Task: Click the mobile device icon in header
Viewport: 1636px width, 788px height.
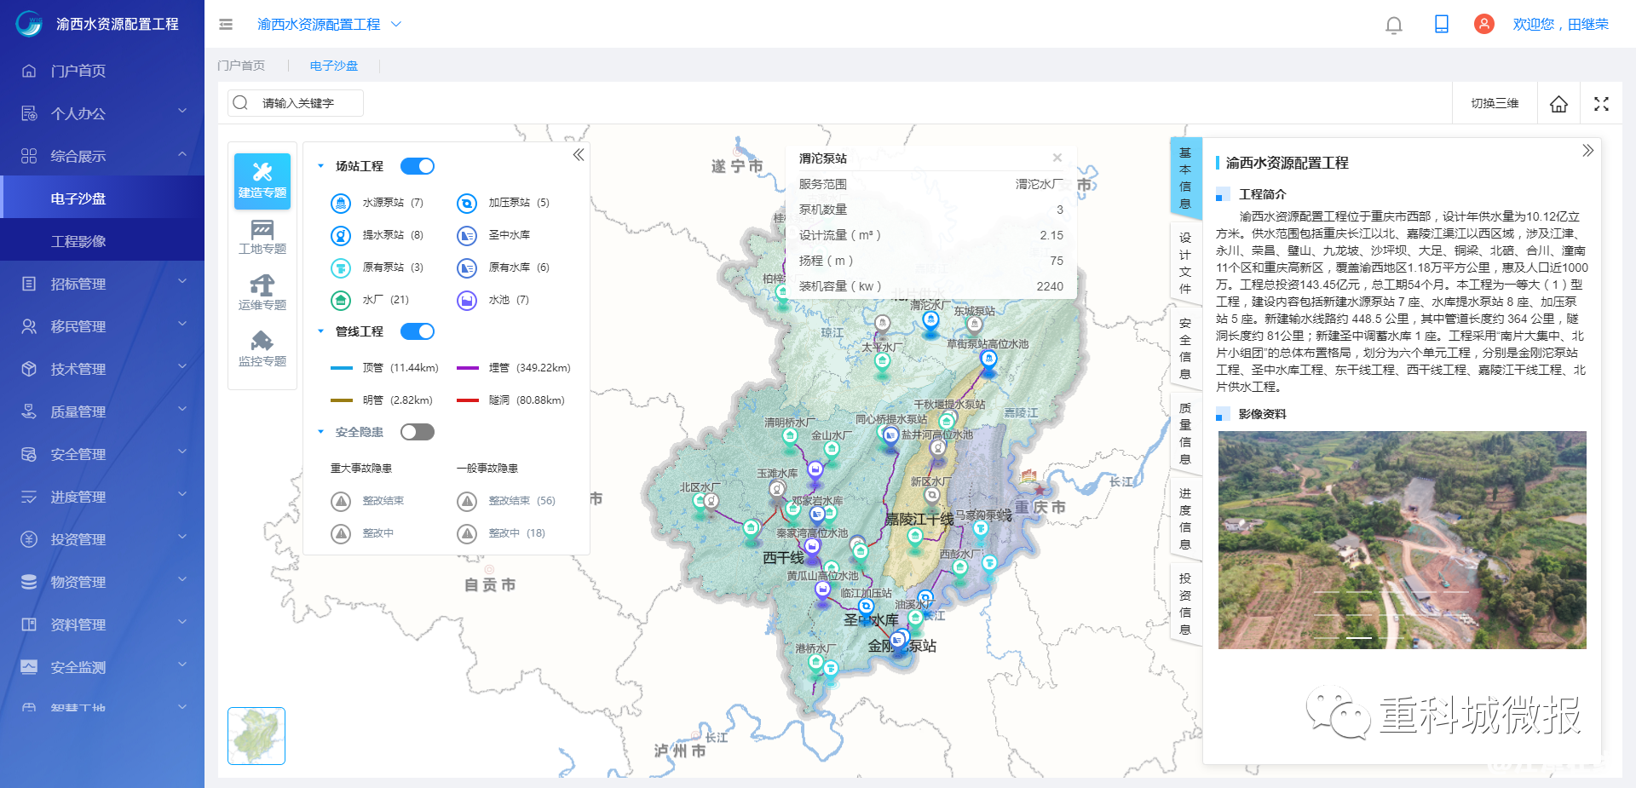Action: 1442,24
